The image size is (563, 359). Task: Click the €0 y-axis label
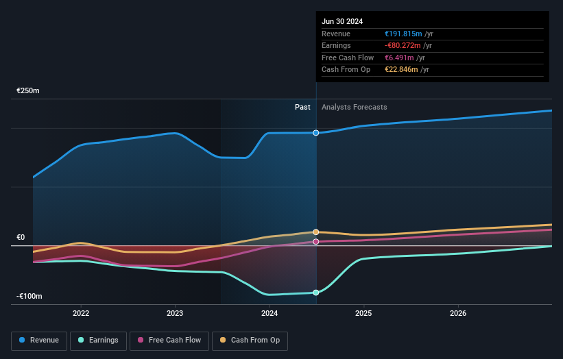[x=21, y=238]
